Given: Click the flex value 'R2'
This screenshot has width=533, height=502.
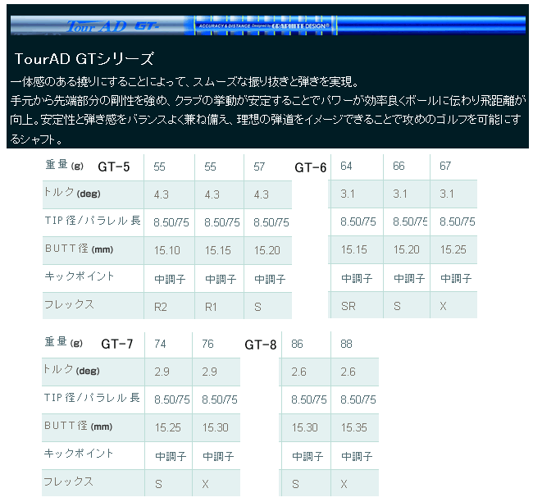Looking at the screenshot, I should click(x=161, y=307).
